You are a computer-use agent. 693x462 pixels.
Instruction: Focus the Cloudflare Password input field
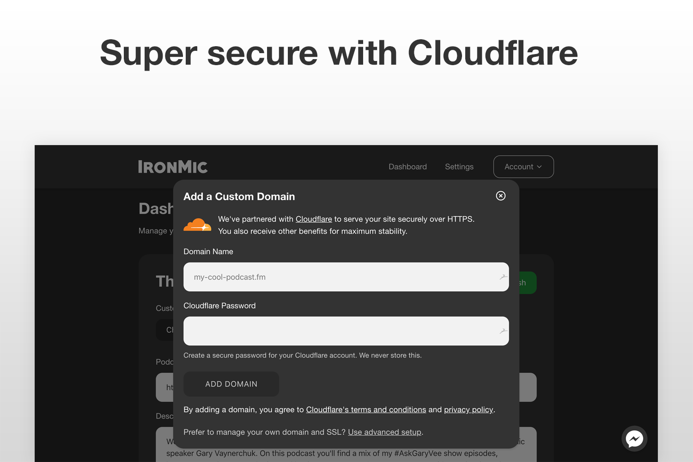342,331
